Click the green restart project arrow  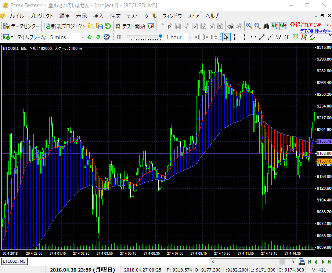click(108, 26)
